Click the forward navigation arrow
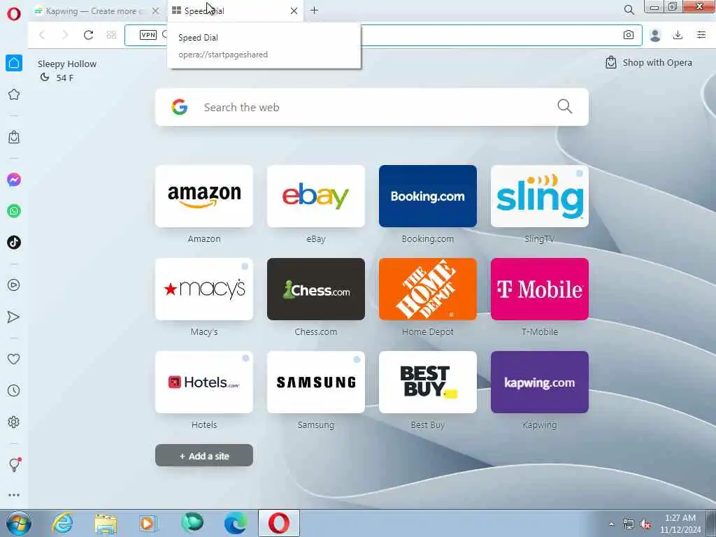 coord(65,35)
